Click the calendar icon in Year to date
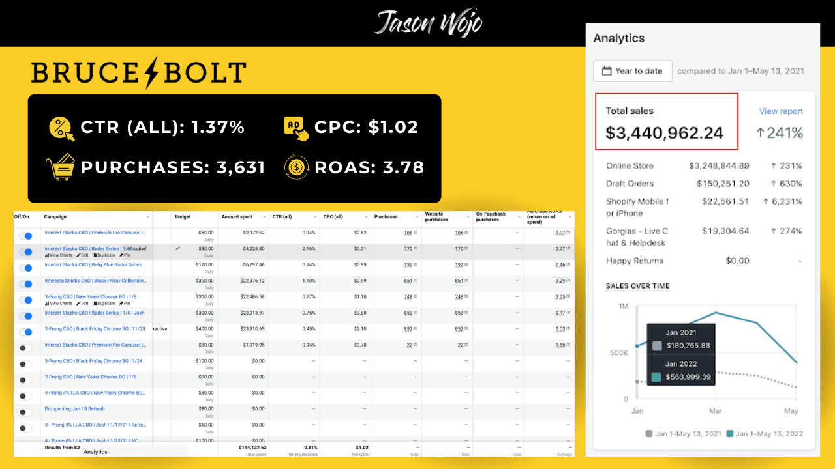Image resolution: width=835 pixels, height=469 pixels. (x=607, y=71)
